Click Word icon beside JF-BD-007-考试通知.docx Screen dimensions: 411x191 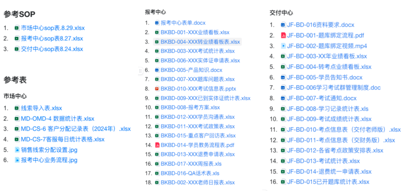point(283,99)
